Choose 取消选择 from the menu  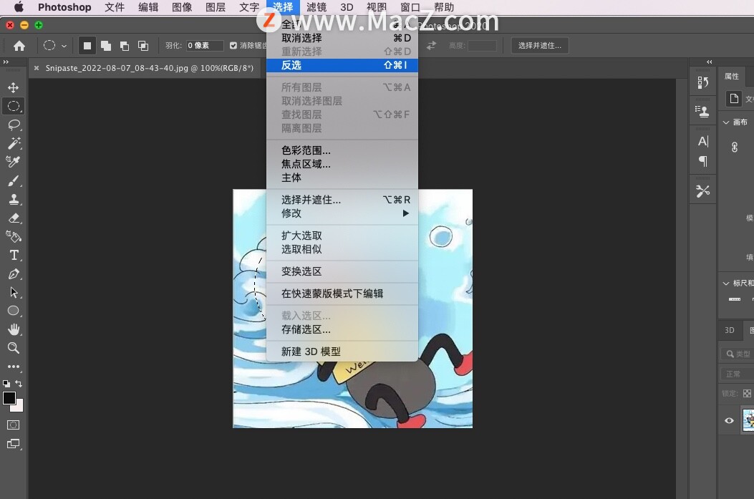342,38
